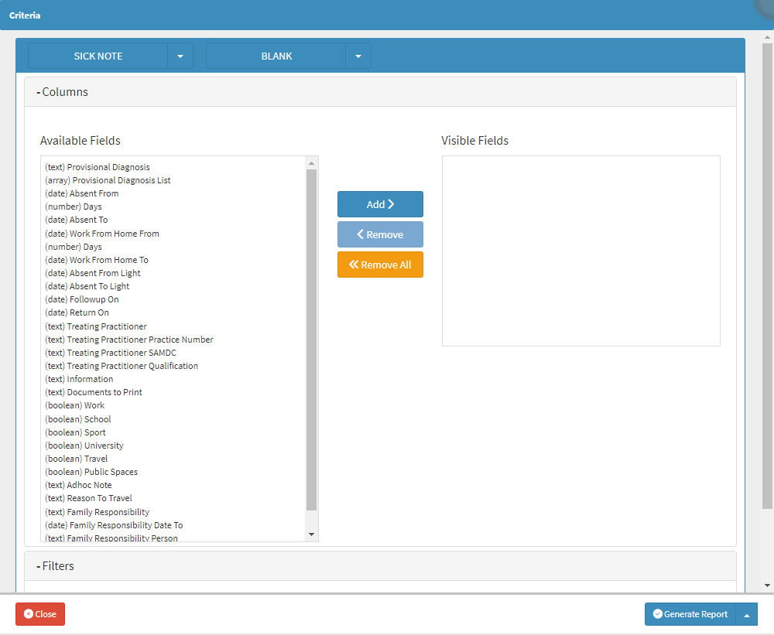The width and height of the screenshot is (774, 635).
Task: Open the SICK NOTE dropdown arrow
Action: [x=180, y=56]
